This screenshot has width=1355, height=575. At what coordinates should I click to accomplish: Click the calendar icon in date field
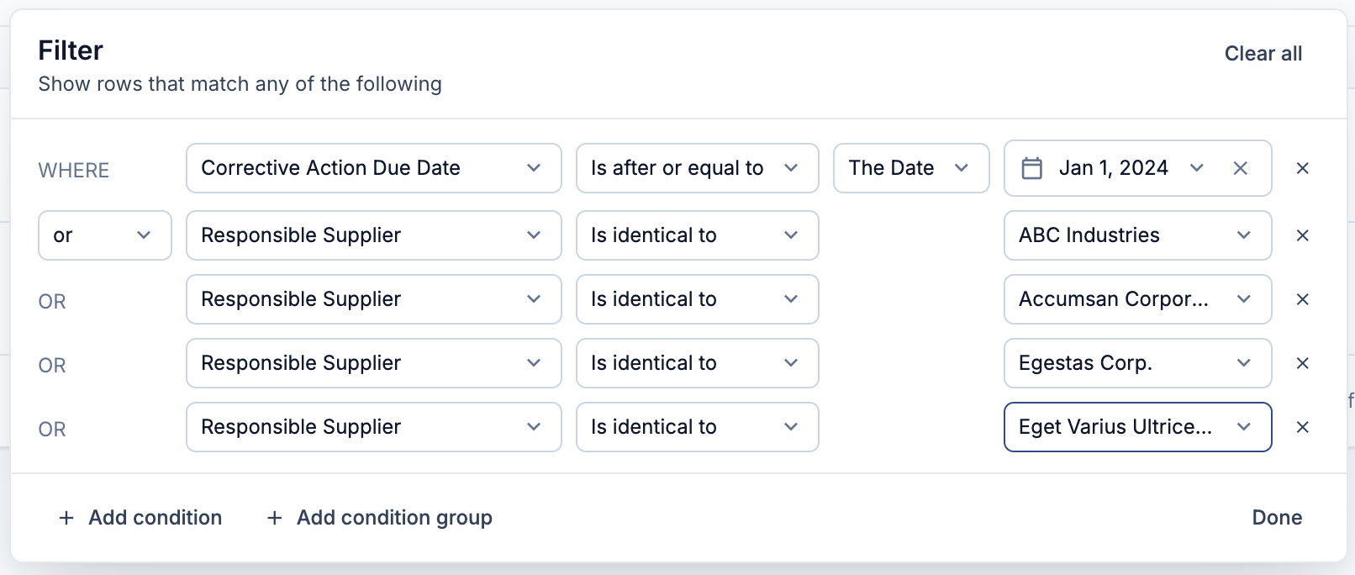tap(1031, 168)
